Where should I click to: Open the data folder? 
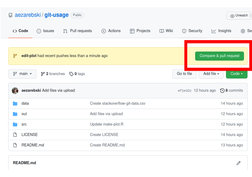[25, 104]
